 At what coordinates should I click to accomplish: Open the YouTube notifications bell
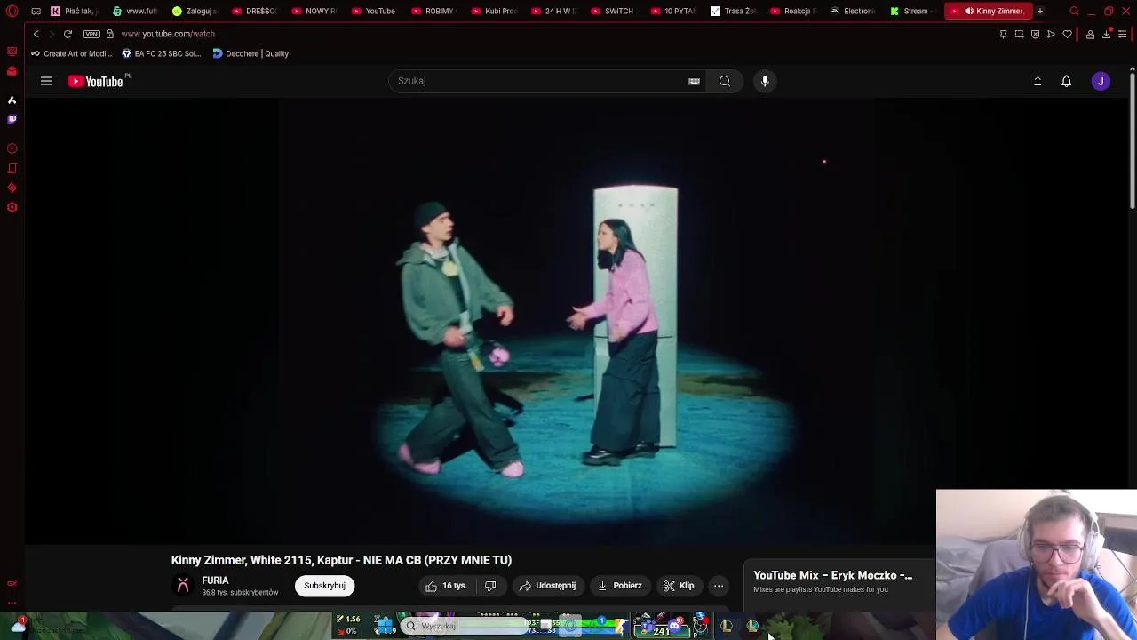pyautogui.click(x=1067, y=81)
